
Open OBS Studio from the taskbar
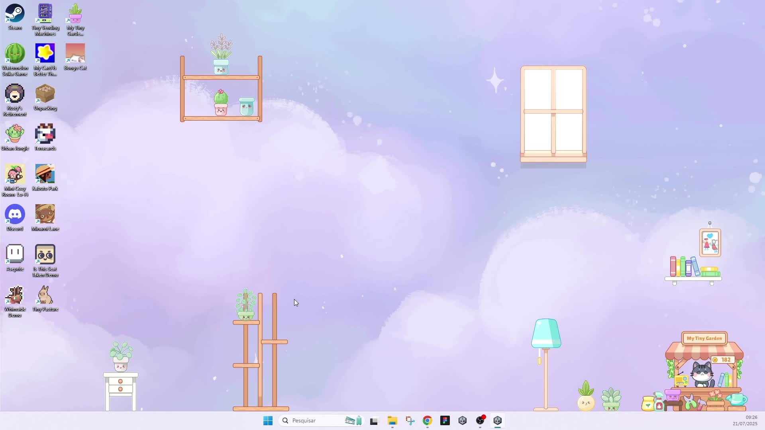coord(480,421)
